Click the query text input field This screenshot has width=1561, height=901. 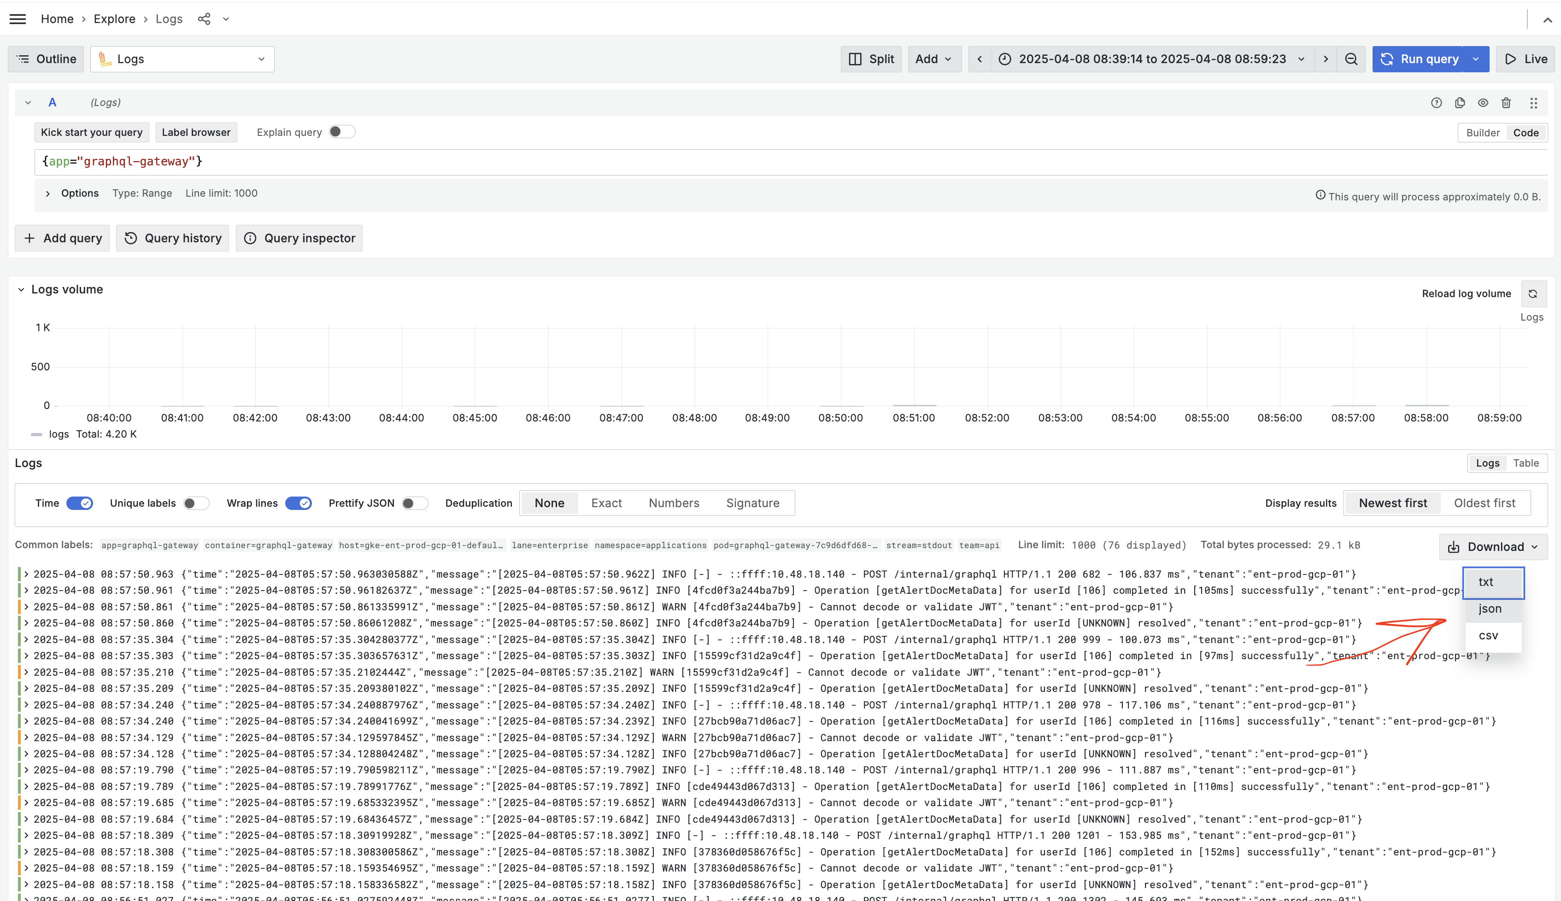tap(743, 162)
